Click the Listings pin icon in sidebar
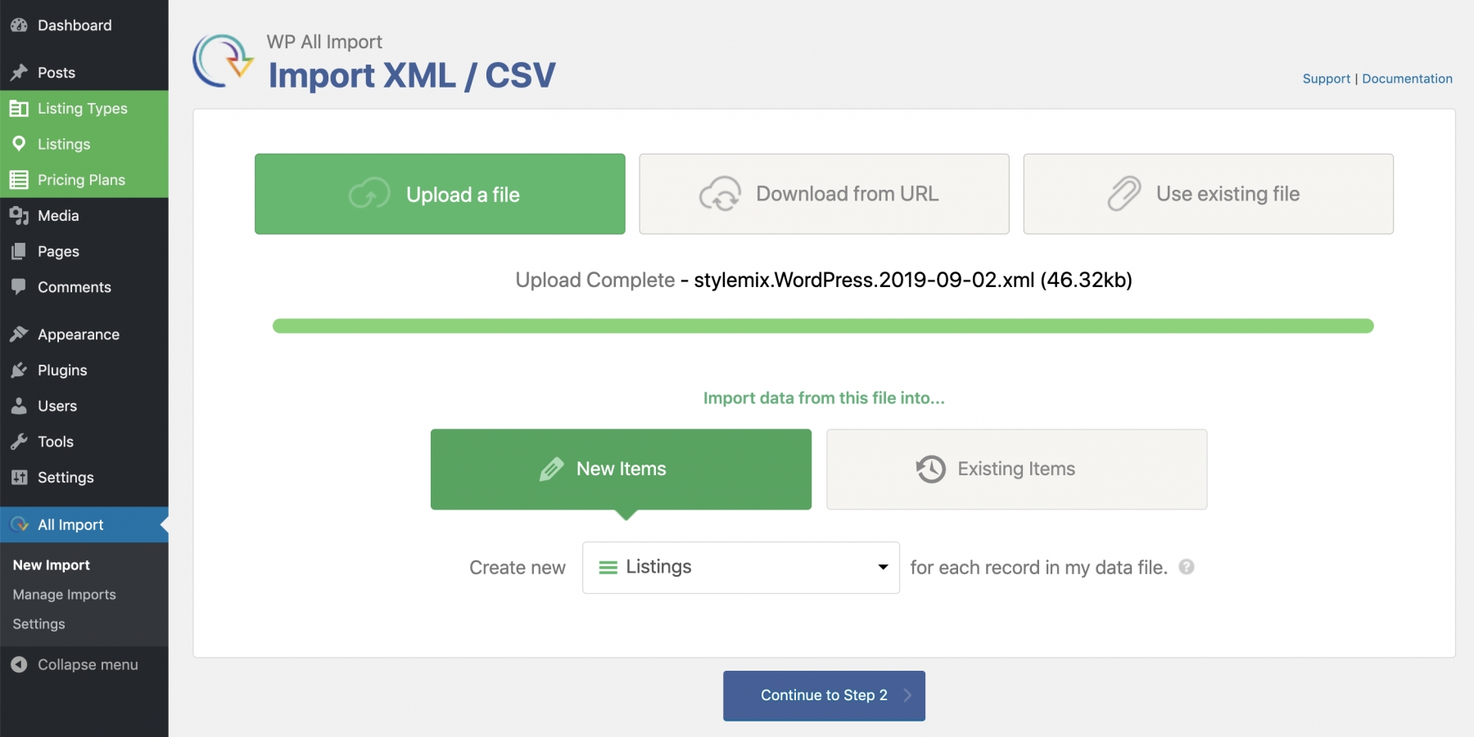1474x737 pixels. click(19, 144)
